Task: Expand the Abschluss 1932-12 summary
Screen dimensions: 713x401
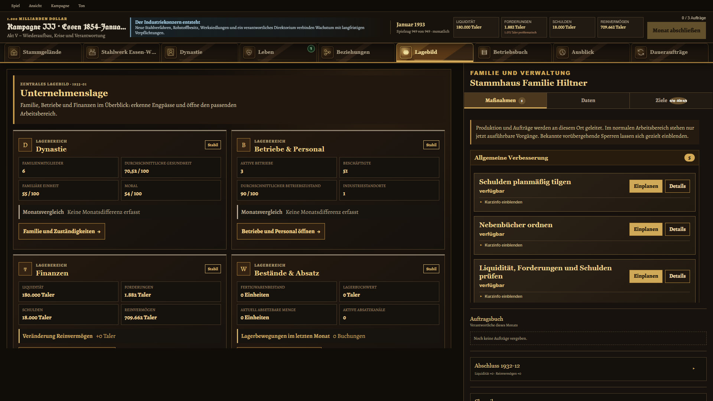Action: [588, 369]
